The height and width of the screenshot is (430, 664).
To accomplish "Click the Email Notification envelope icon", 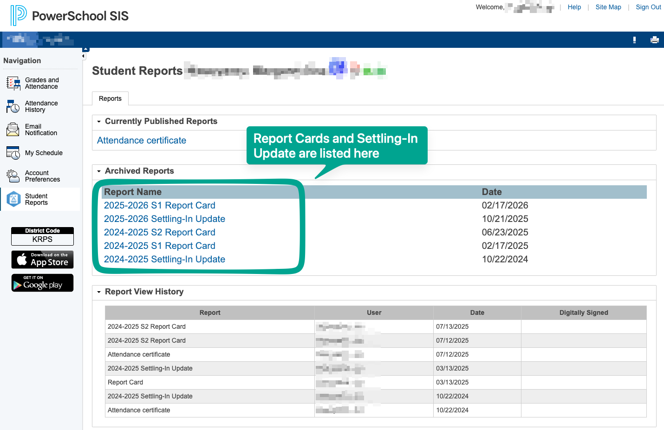I will [13, 130].
